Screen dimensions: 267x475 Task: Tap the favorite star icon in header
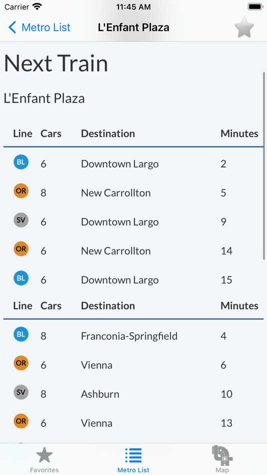(x=244, y=27)
